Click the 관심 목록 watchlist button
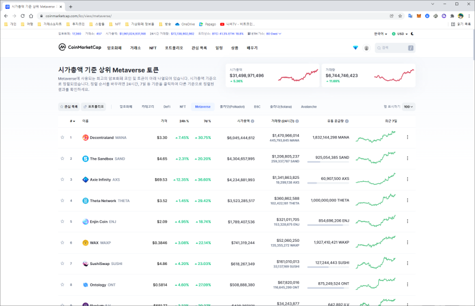This screenshot has width=475, height=306. click(69, 107)
